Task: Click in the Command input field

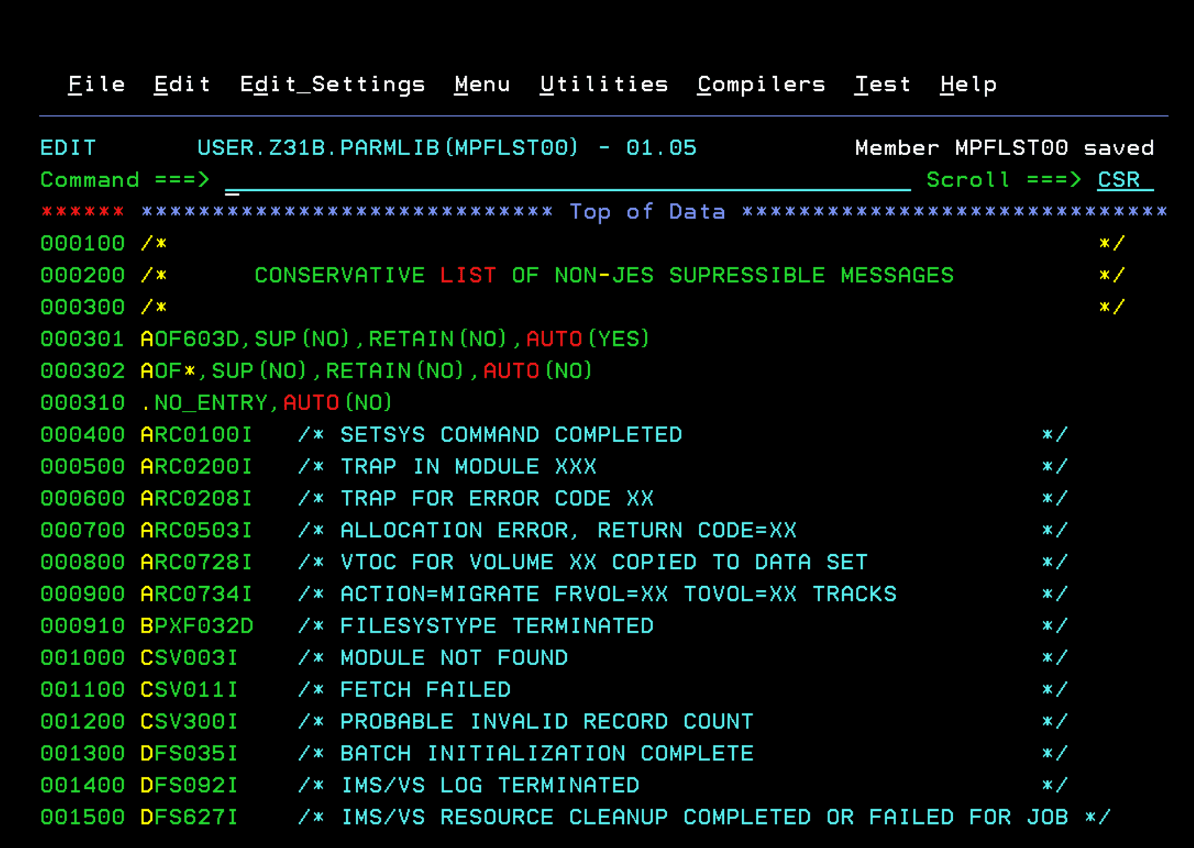Action: pyautogui.click(x=566, y=180)
